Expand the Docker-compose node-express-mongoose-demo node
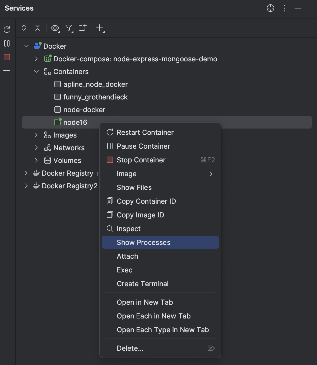317x365 pixels. (36, 59)
